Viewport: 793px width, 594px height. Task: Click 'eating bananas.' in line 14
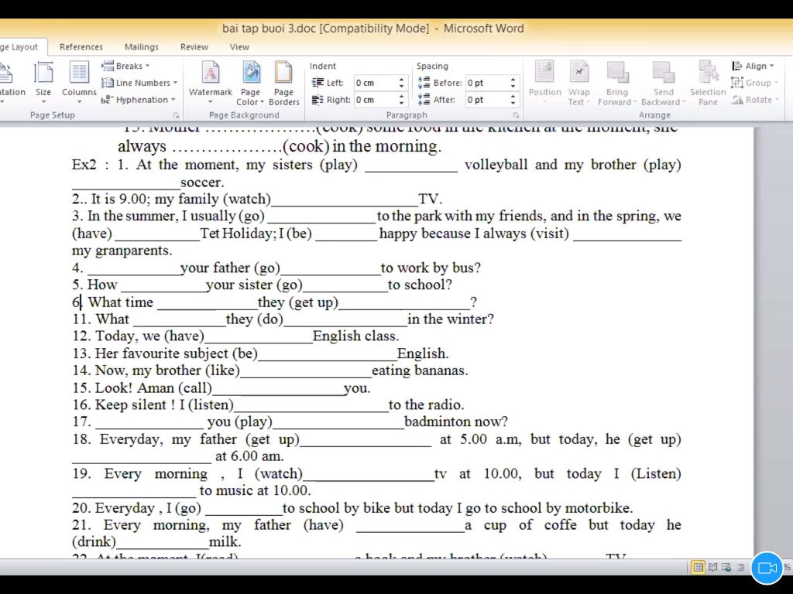(420, 370)
